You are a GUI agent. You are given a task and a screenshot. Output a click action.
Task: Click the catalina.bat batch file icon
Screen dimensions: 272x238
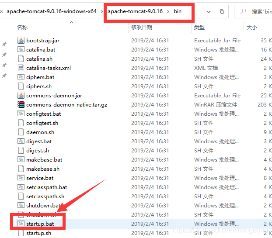pos(21,49)
